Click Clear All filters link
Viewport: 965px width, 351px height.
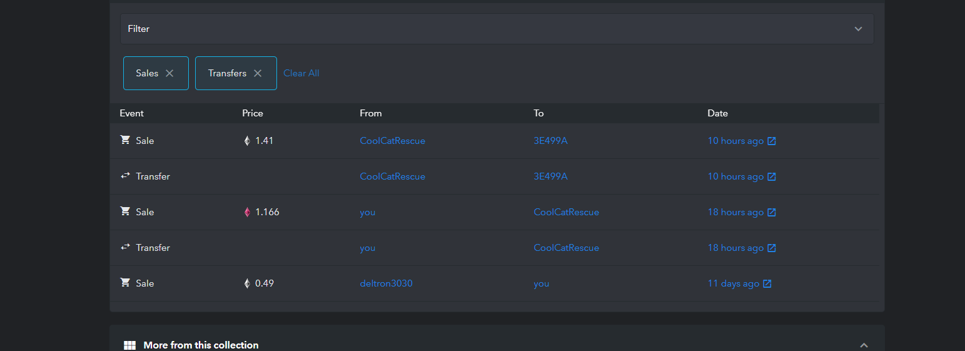(301, 73)
